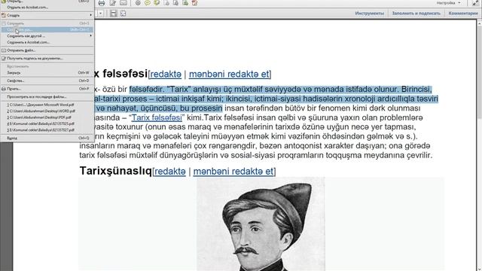This screenshot has height=271, width=482.
Task: Open the Инструменты pane
Action: coord(369,14)
